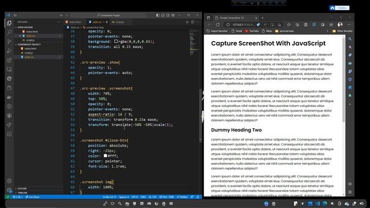Expand the Outline section
The width and height of the screenshot is (370, 208).
pos(22,188)
